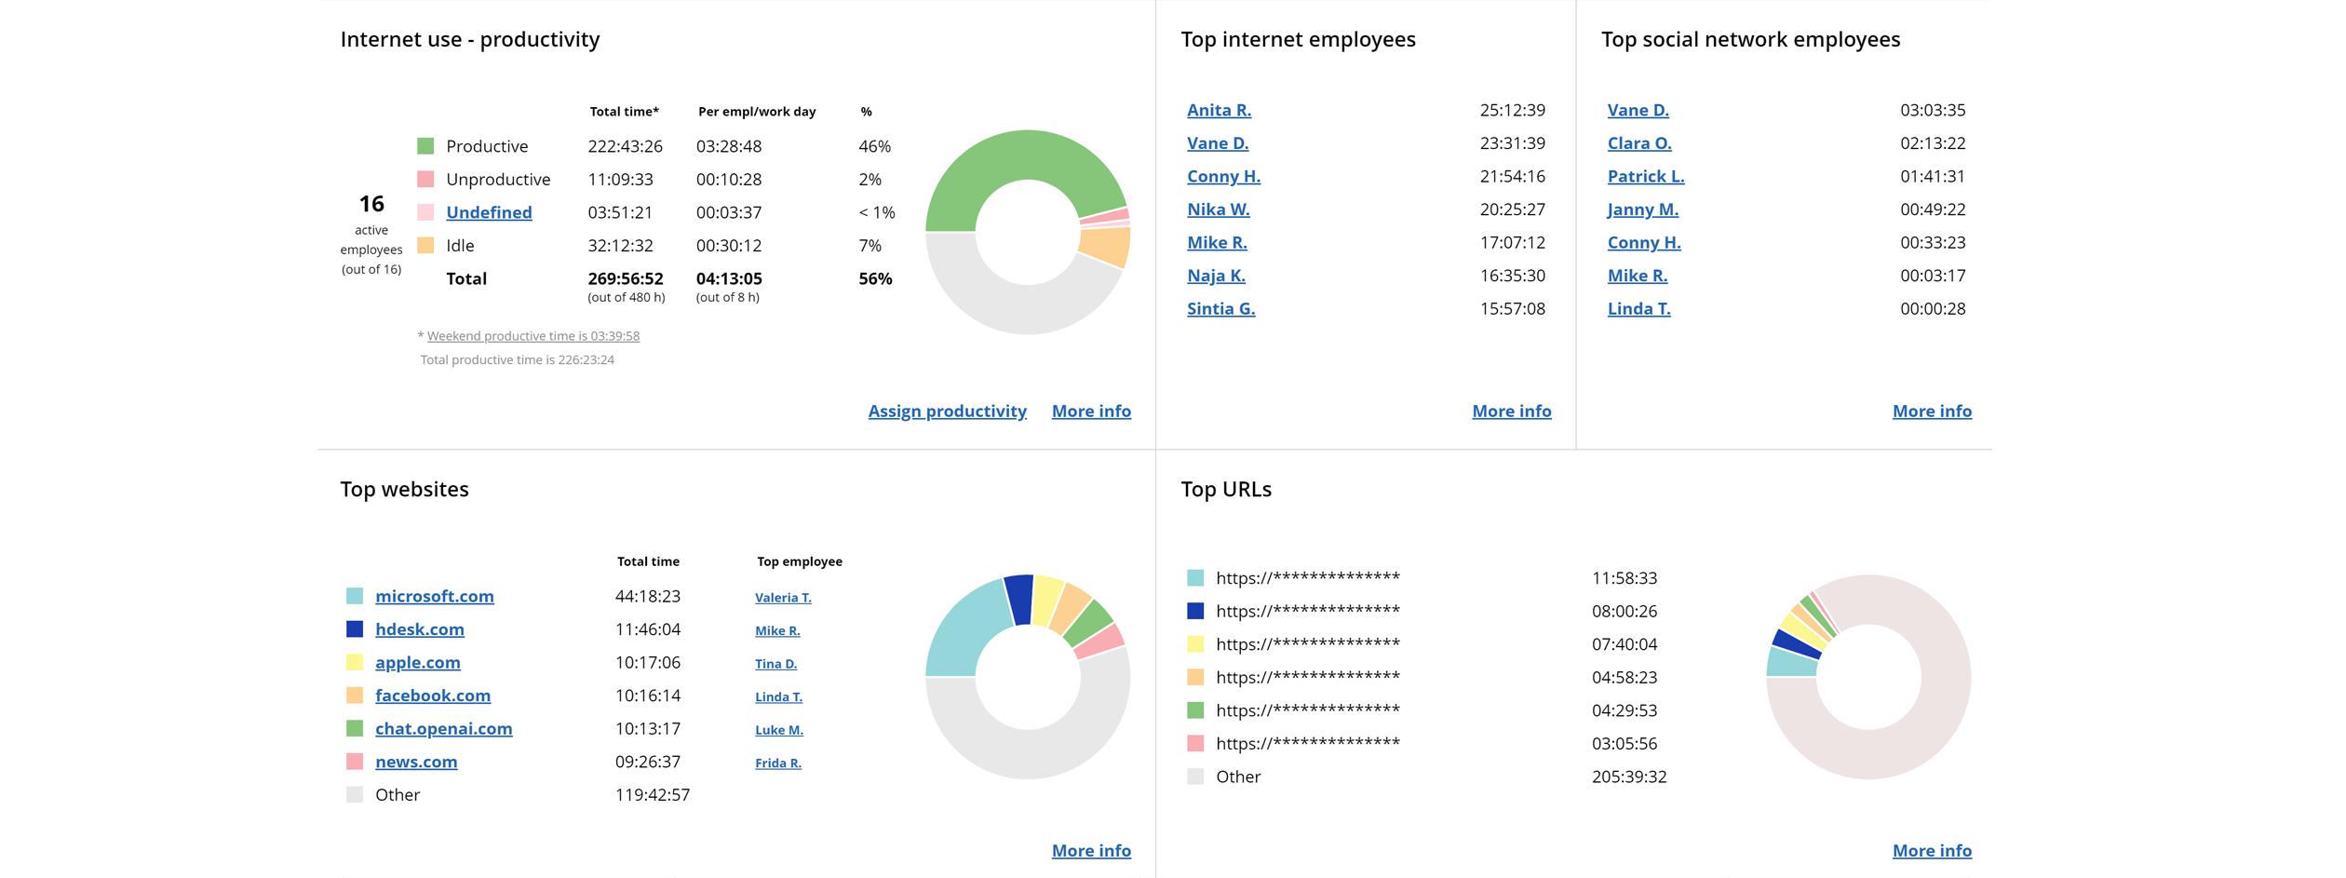Click the Weekend productive time footnote link

(533, 336)
